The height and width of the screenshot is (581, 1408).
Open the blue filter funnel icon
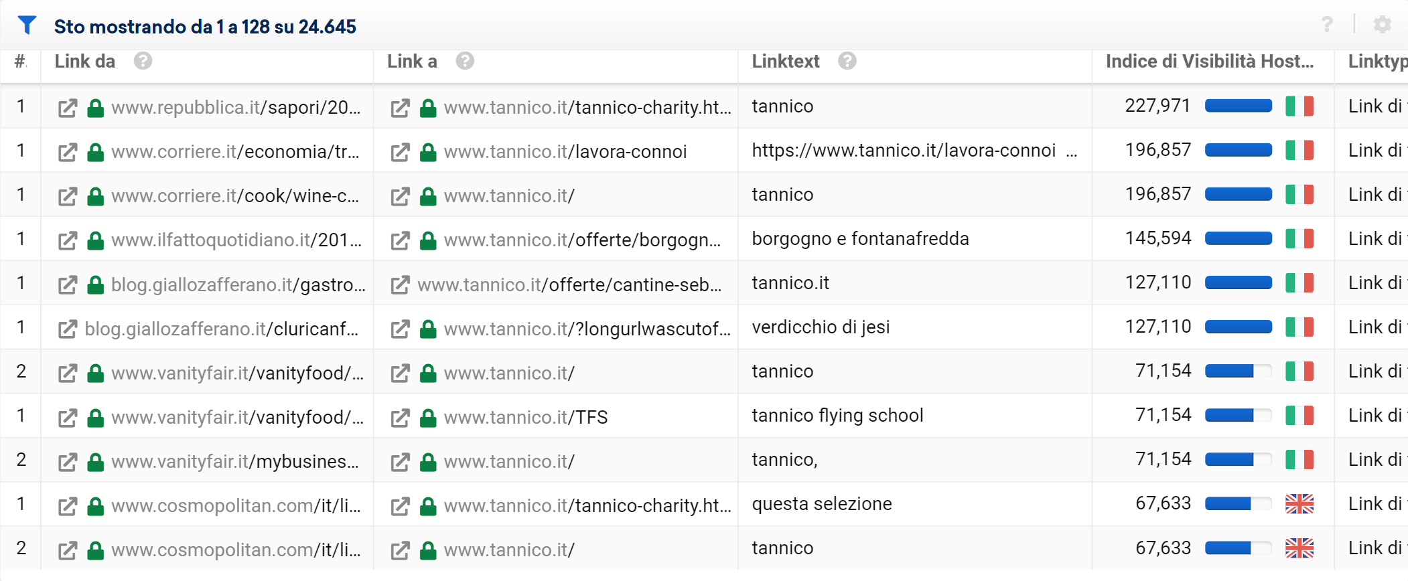point(27,25)
